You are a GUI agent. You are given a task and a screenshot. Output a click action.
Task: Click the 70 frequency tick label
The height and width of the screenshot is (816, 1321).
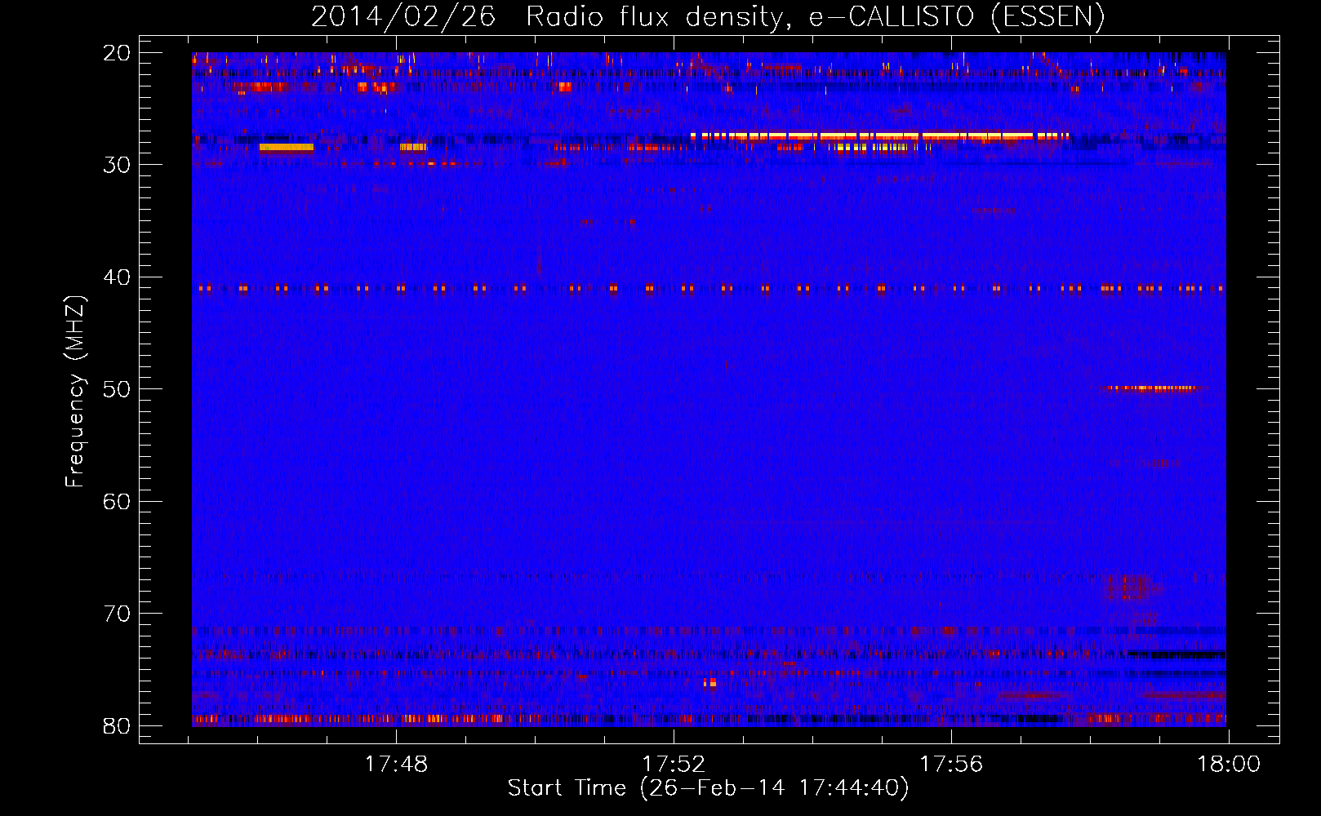pos(117,614)
